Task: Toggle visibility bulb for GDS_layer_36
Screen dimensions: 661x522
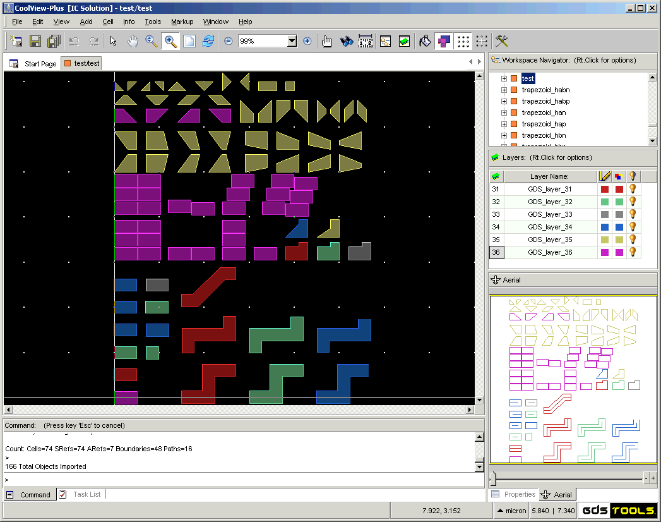Action: [633, 252]
